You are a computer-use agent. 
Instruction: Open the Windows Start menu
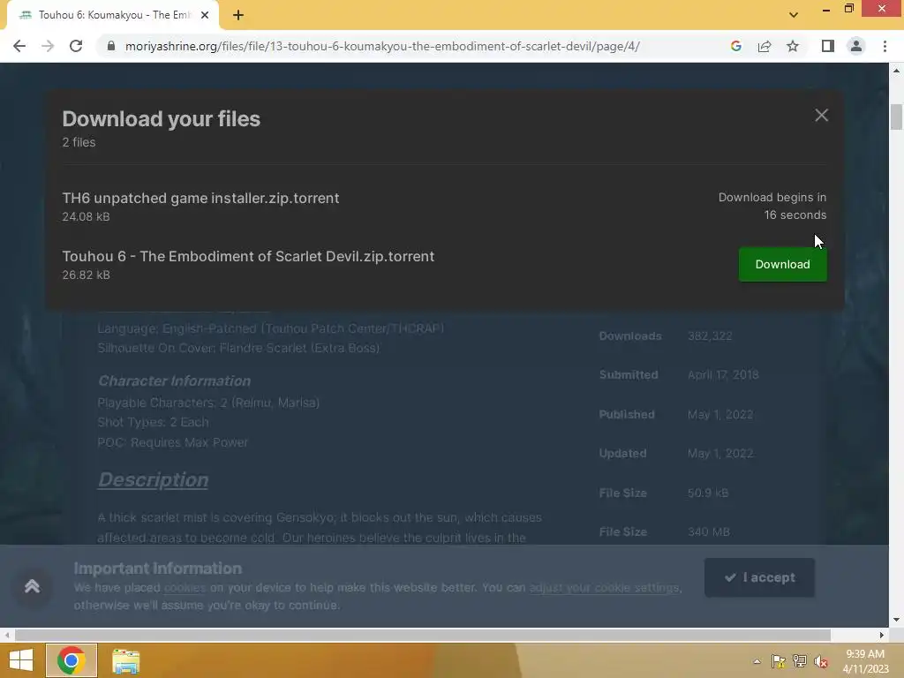click(21, 660)
